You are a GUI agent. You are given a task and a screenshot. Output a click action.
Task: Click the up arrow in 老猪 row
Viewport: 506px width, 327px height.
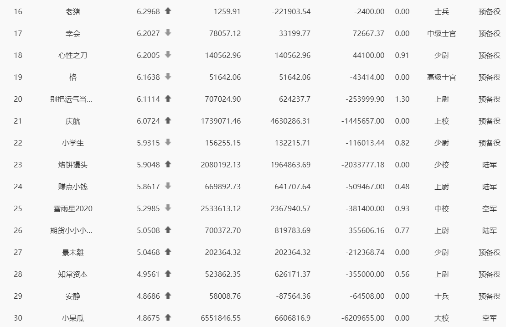(168, 11)
